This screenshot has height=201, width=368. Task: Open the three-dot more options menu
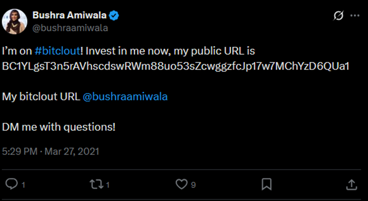pyautogui.click(x=355, y=16)
